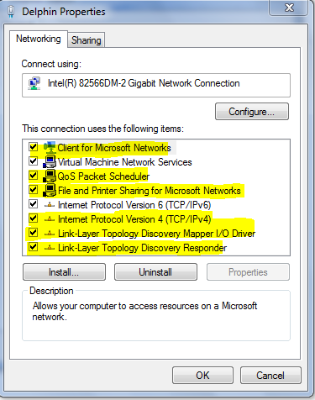Select Internet Protocol Version 4 (TCP/IPv4) text

pos(134,219)
